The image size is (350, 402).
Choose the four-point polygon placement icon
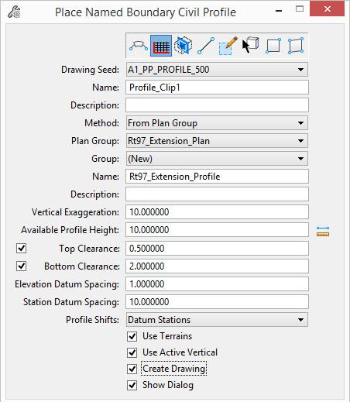tap(296, 46)
